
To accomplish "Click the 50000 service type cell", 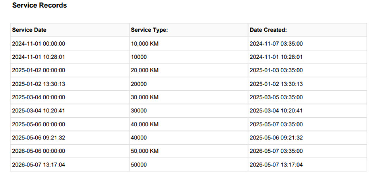I will [139, 165].
